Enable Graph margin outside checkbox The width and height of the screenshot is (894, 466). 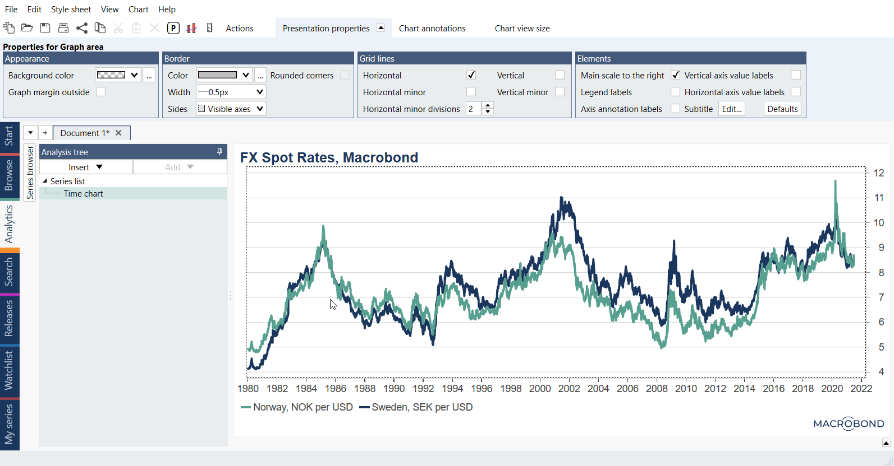click(x=101, y=92)
